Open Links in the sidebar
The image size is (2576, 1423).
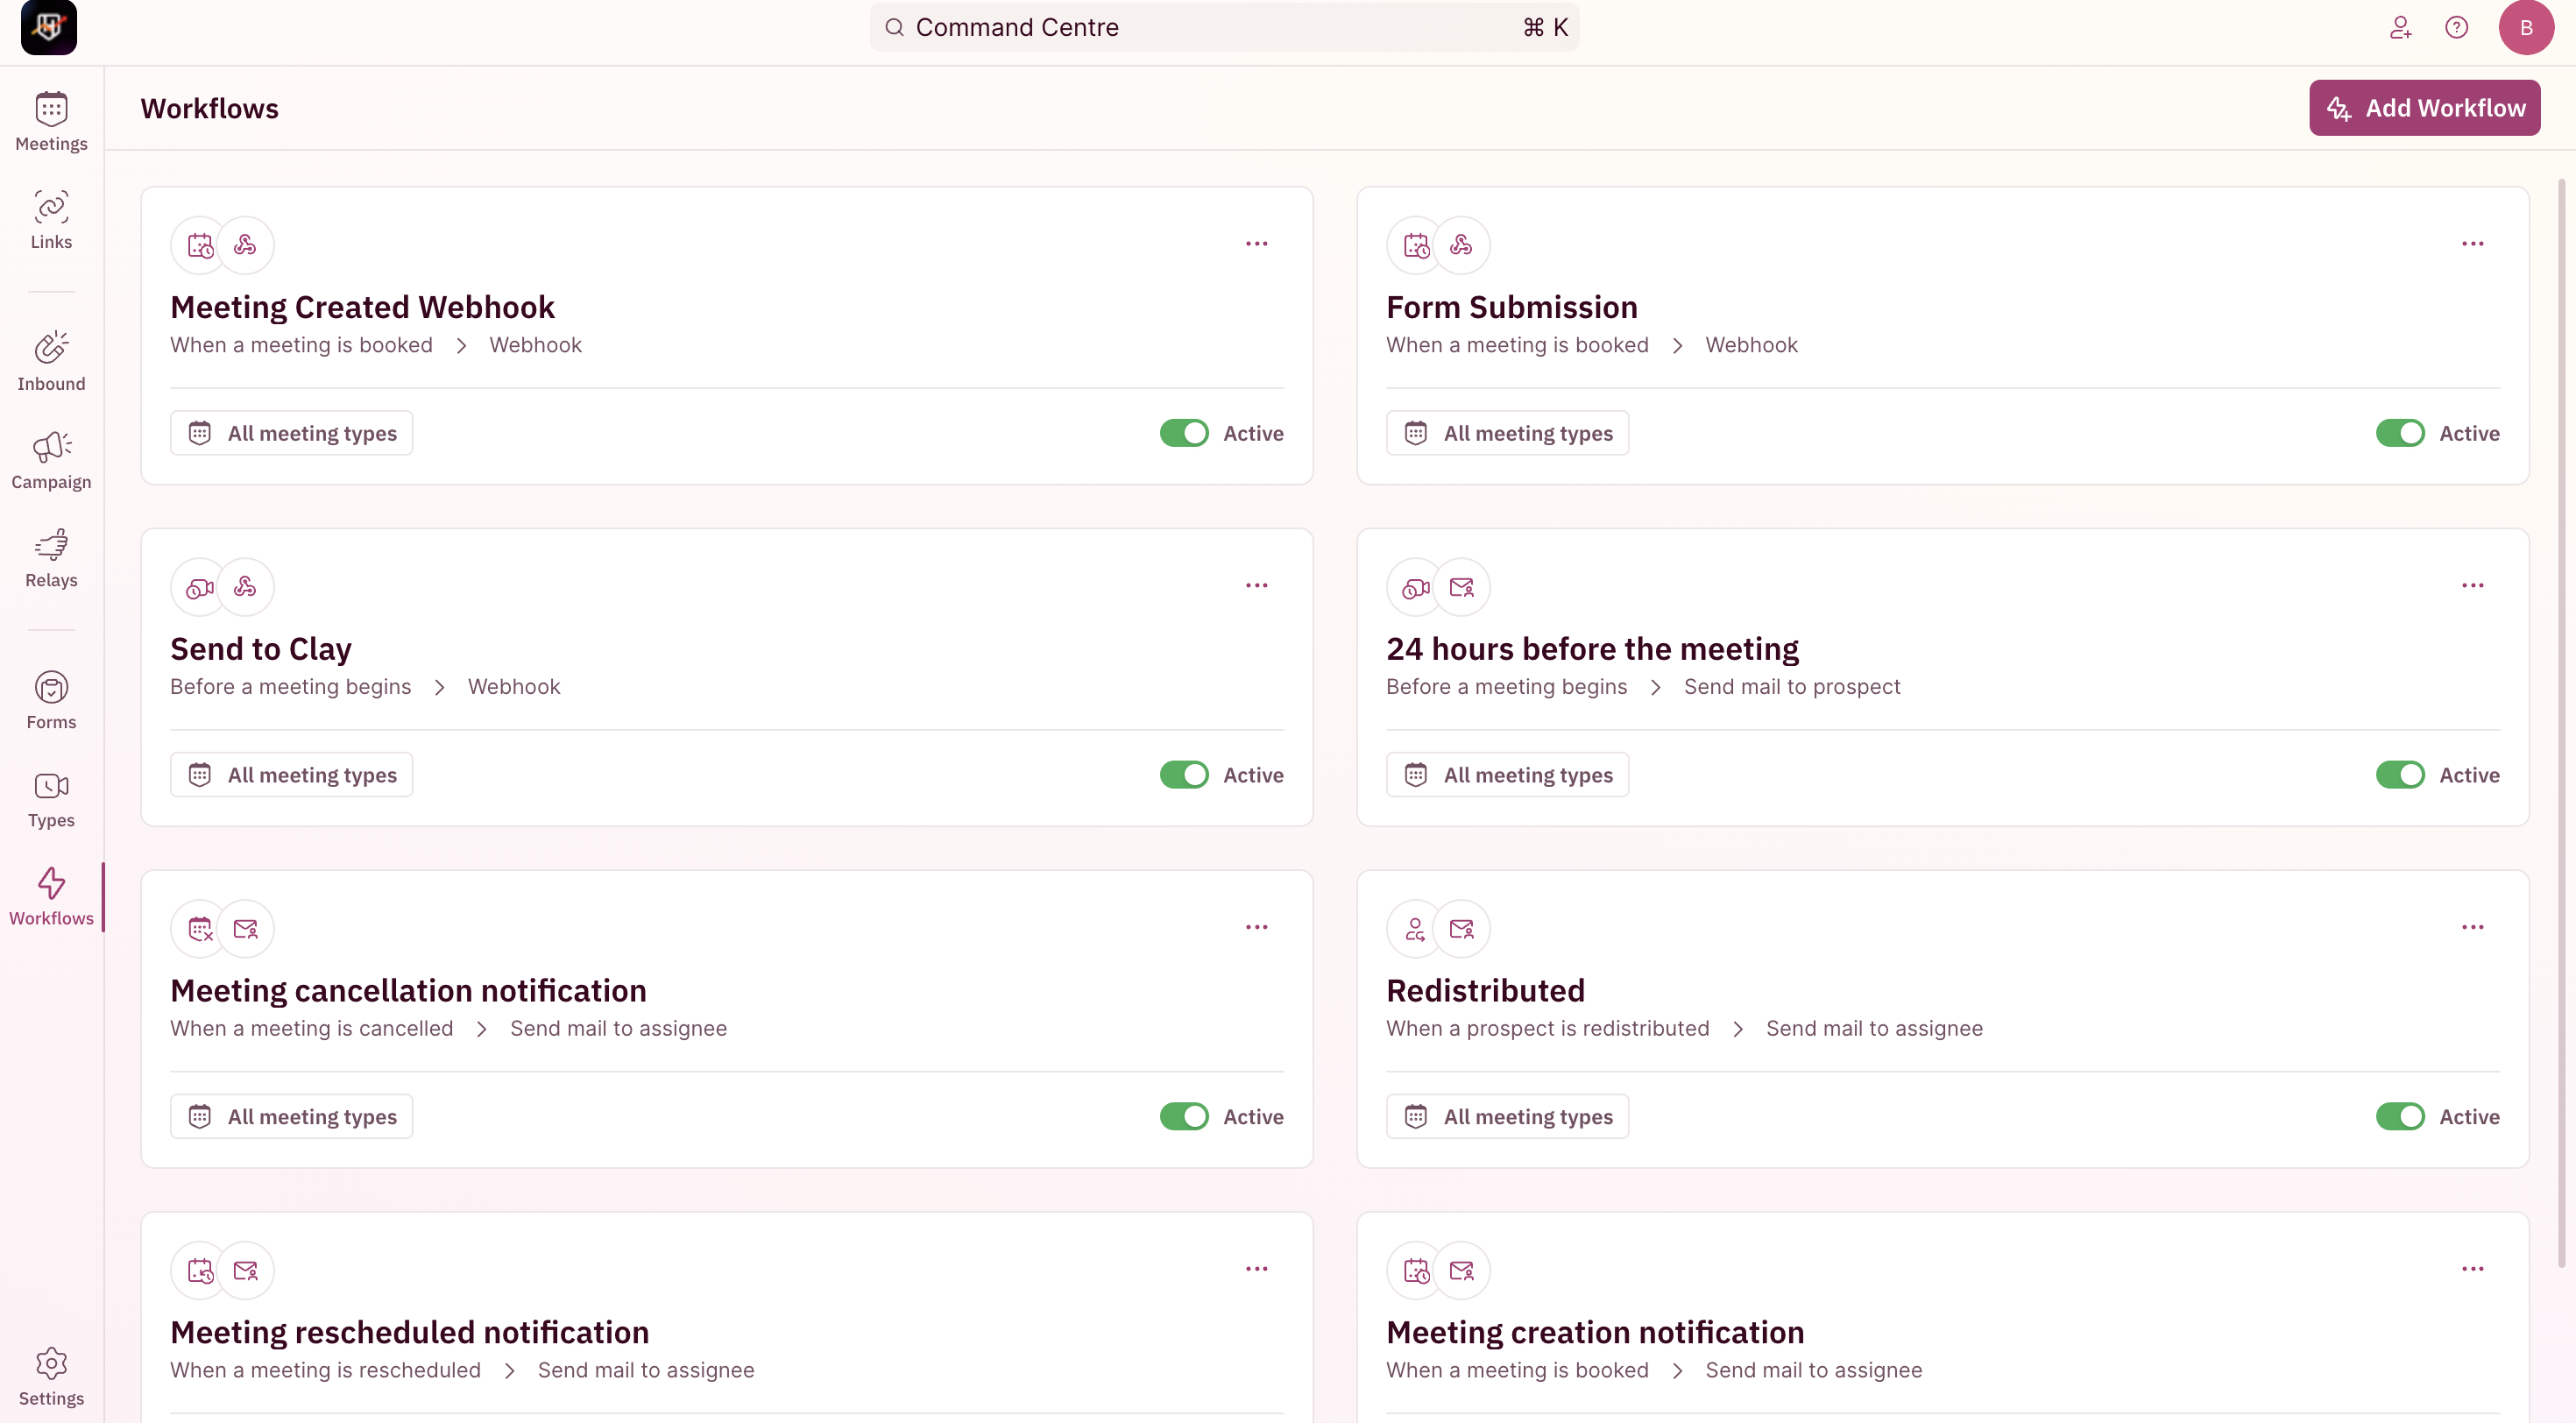51,220
